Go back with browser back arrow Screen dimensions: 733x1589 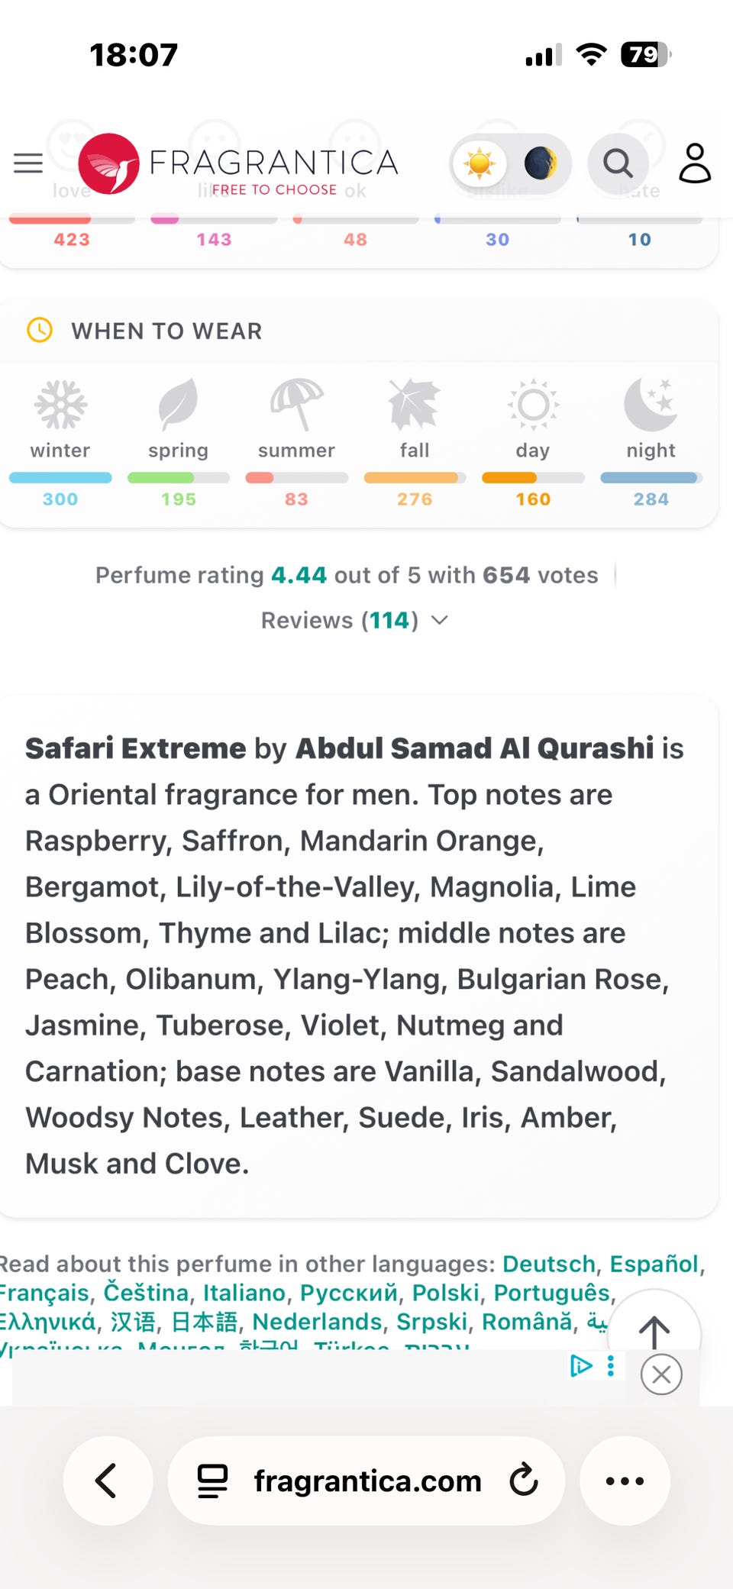coord(107,1480)
